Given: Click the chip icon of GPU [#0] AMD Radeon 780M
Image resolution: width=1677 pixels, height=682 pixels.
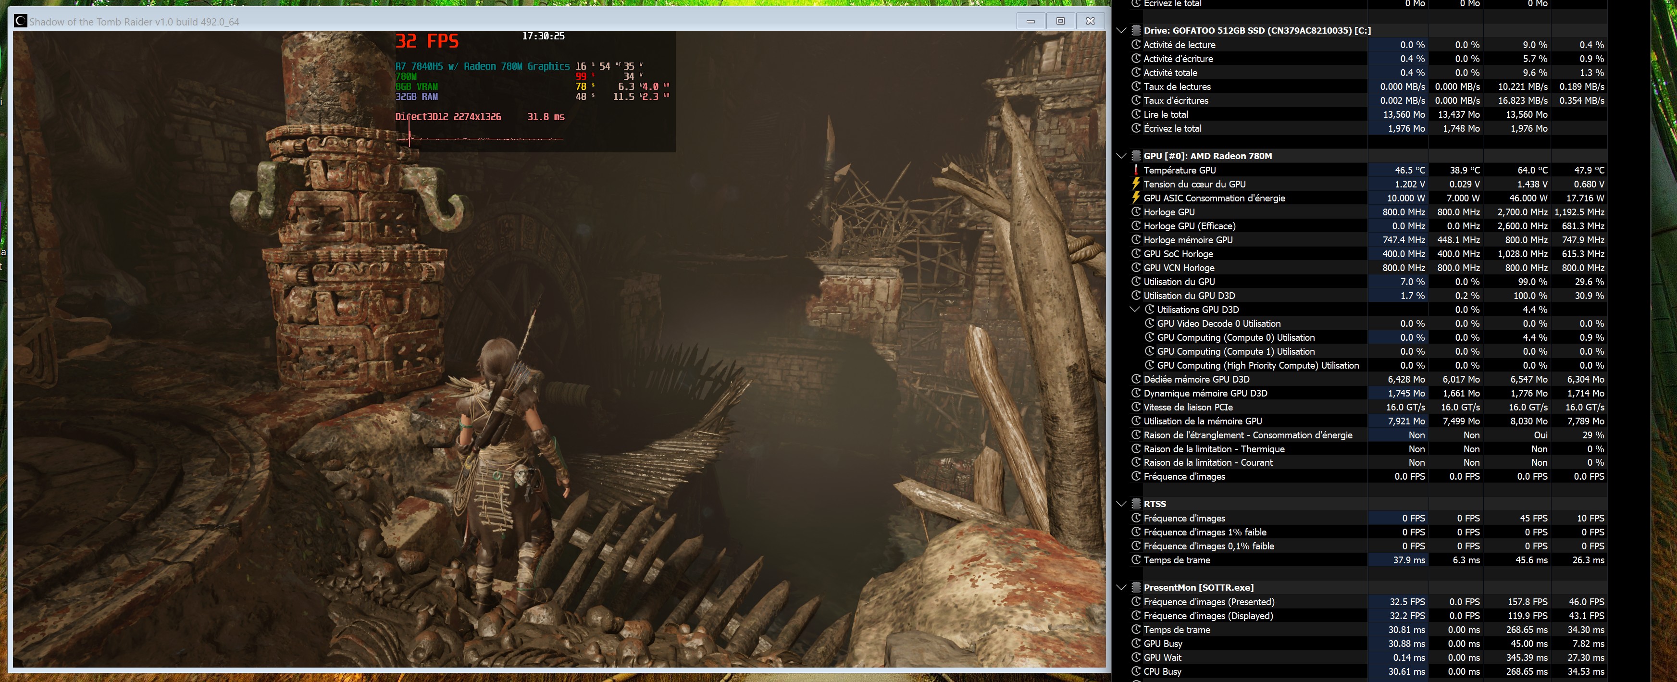Looking at the screenshot, I should (x=1136, y=156).
